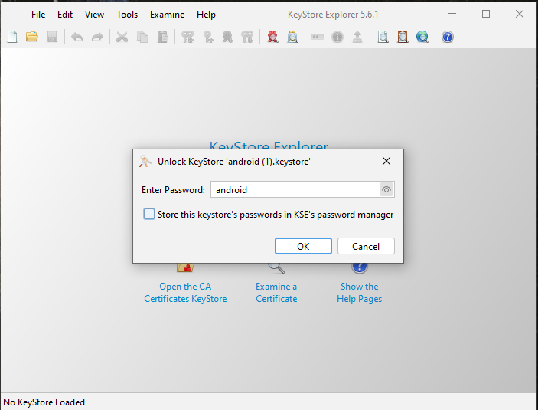
Task: Click the Copy toolbar icon
Action: 142,37
